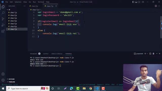This screenshot has width=162, height=91.
Task: Open the Explorer view in activity bar
Action: [x=3, y=7]
